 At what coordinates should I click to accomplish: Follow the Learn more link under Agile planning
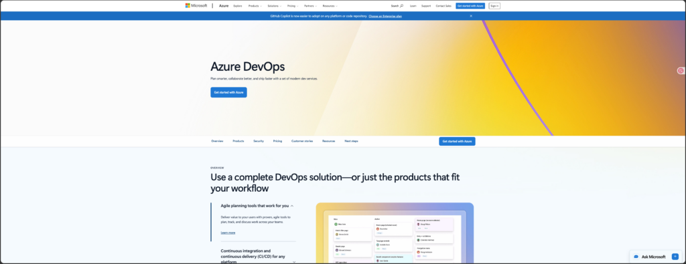click(x=228, y=233)
